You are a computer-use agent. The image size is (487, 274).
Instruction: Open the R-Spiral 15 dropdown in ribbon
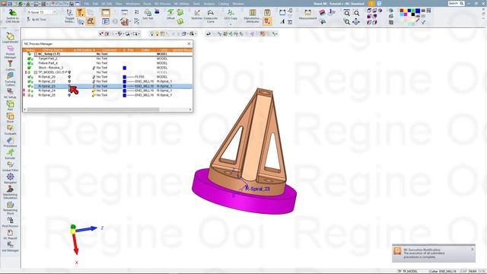pyautogui.click(x=55, y=12)
